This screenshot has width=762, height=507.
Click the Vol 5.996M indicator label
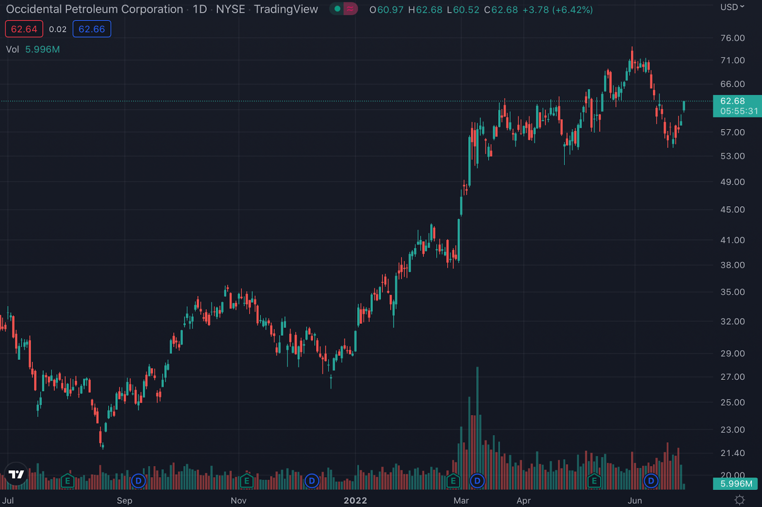(x=33, y=50)
